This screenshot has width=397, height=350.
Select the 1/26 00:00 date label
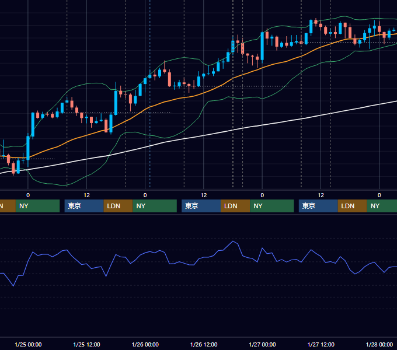click(145, 344)
